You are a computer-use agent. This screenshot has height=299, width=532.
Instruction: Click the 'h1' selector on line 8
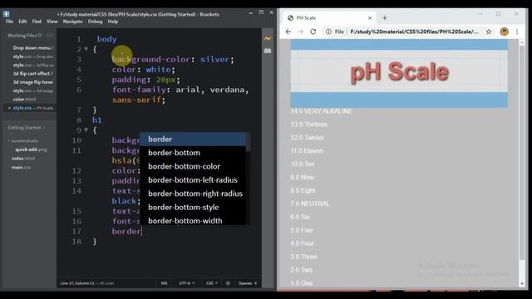point(97,120)
